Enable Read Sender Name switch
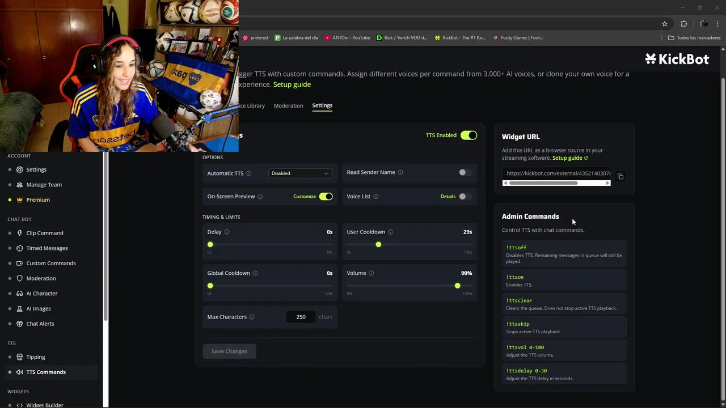This screenshot has width=726, height=408. [465, 172]
